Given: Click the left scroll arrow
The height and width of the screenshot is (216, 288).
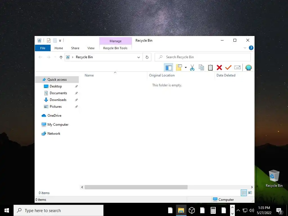Looking at the screenshot, I should click(82, 187).
